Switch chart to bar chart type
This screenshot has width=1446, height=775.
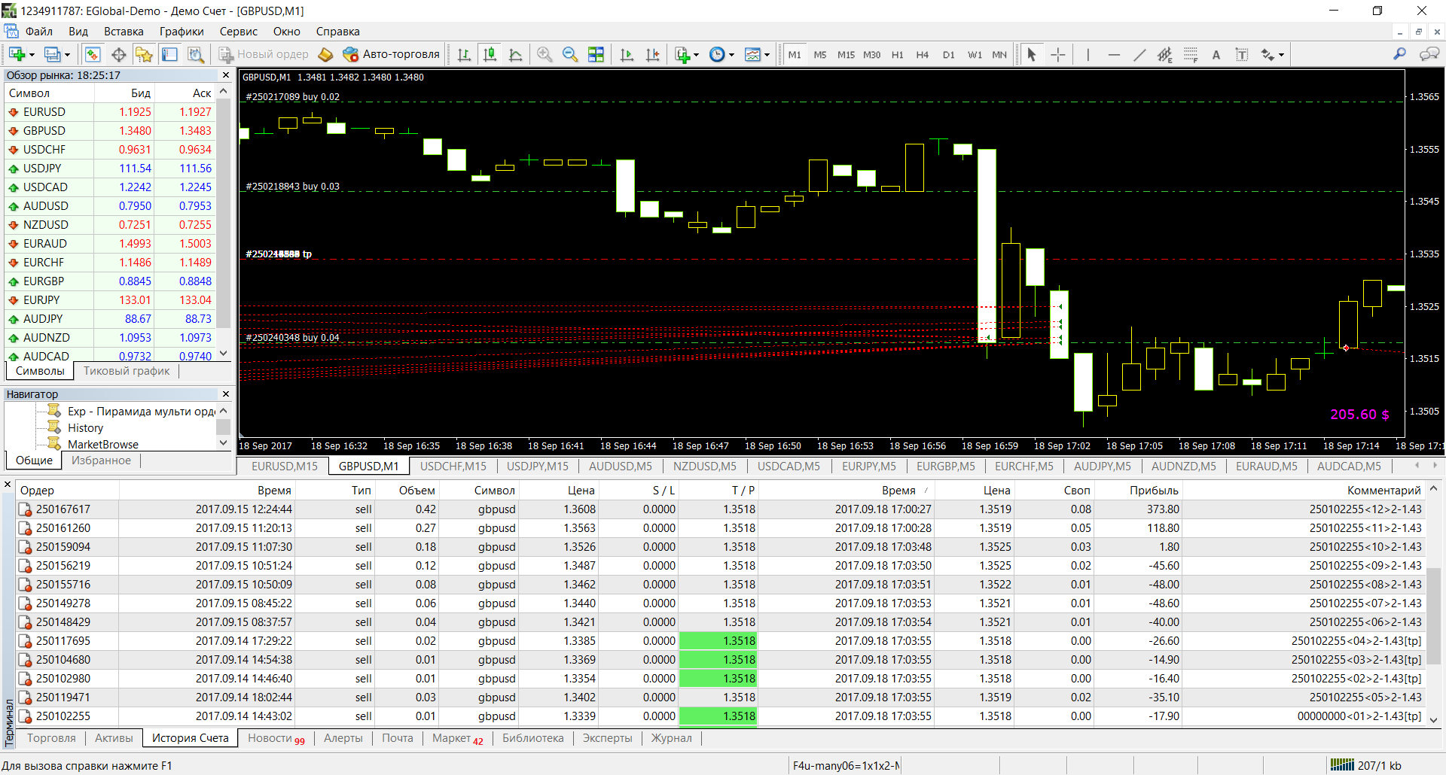(x=464, y=54)
